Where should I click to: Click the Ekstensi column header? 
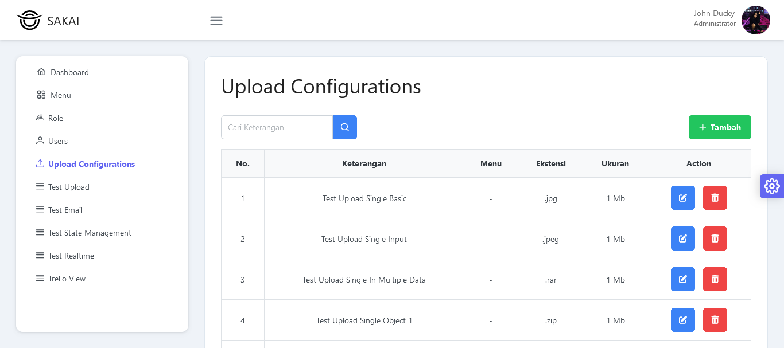pos(551,163)
